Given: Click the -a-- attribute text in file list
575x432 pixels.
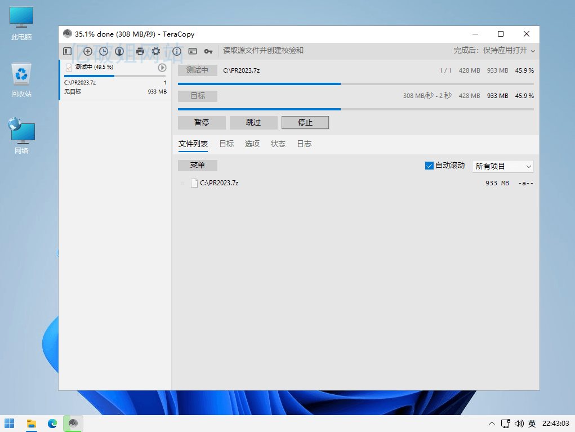Looking at the screenshot, I should (x=525, y=183).
